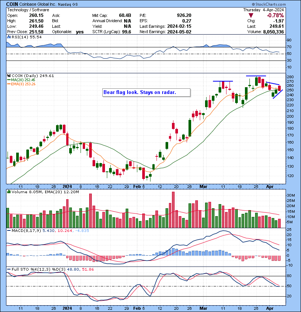
Task: Click the Last price 249.61 in header
Action: point(277,26)
